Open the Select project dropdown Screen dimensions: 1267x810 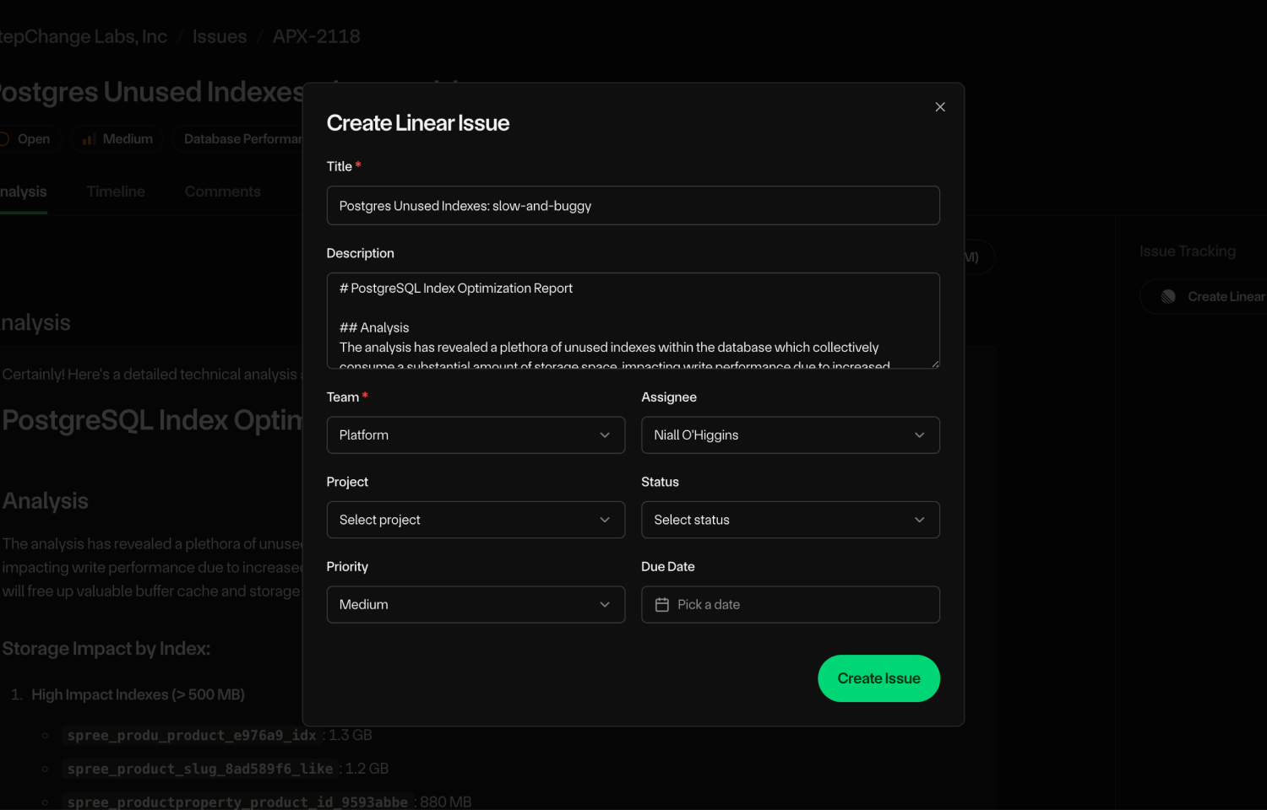tap(476, 520)
